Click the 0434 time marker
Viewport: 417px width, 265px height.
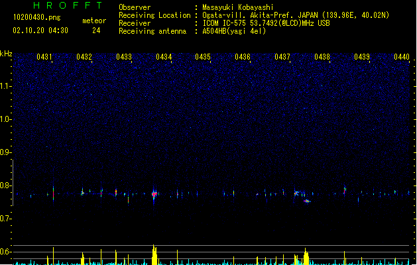pyautogui.click(x=164, y=57)
